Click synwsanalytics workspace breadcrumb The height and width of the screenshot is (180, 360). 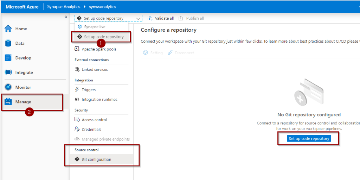tap(102, 7)
